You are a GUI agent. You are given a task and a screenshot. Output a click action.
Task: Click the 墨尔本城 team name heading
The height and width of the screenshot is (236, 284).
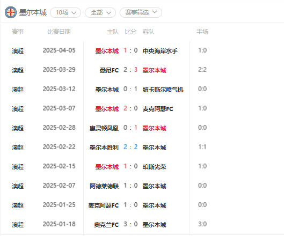coord(33,12)
